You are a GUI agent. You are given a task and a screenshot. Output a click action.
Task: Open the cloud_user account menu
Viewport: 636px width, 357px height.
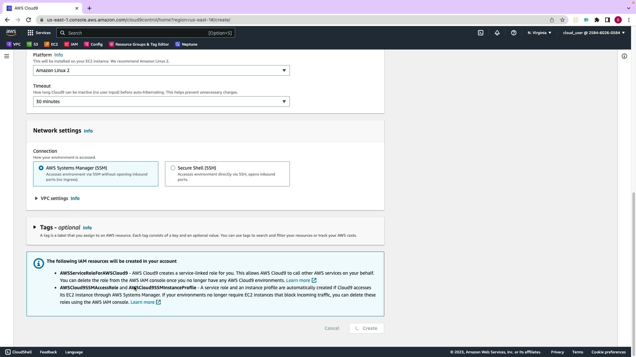tap(593, 33)
